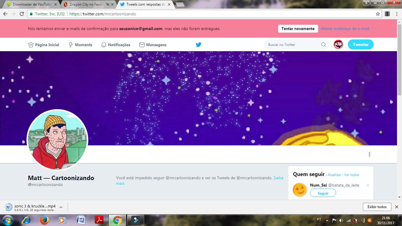Open Notificações in Twitter nav bar
The width and height of the screenshot is (402, 226).
[116, 45]
